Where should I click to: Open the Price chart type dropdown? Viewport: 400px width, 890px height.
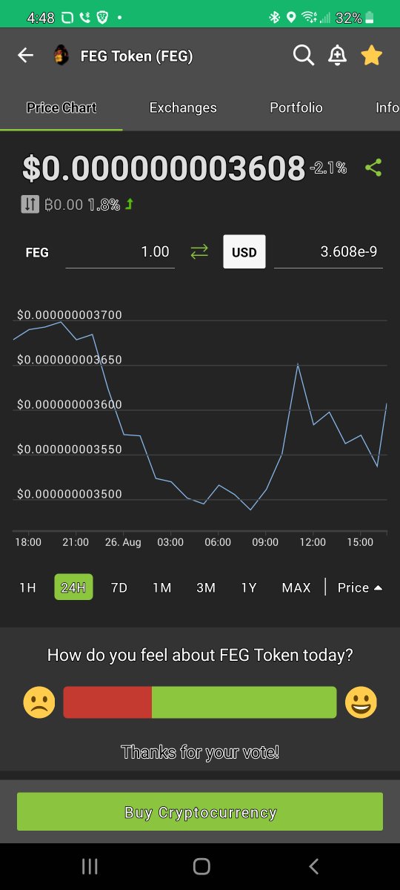360,587
